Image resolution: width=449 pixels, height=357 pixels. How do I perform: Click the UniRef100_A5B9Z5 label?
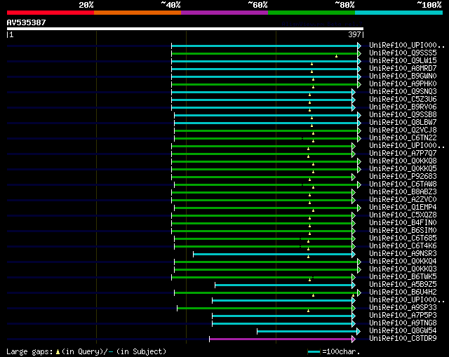click(x=403, y=285)
